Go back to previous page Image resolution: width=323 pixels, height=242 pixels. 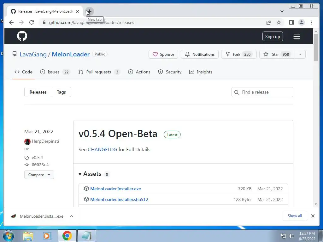point(11,22)
